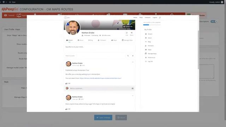
Task: Click the PeepSo logo in the configuration header
Action: 10,9
